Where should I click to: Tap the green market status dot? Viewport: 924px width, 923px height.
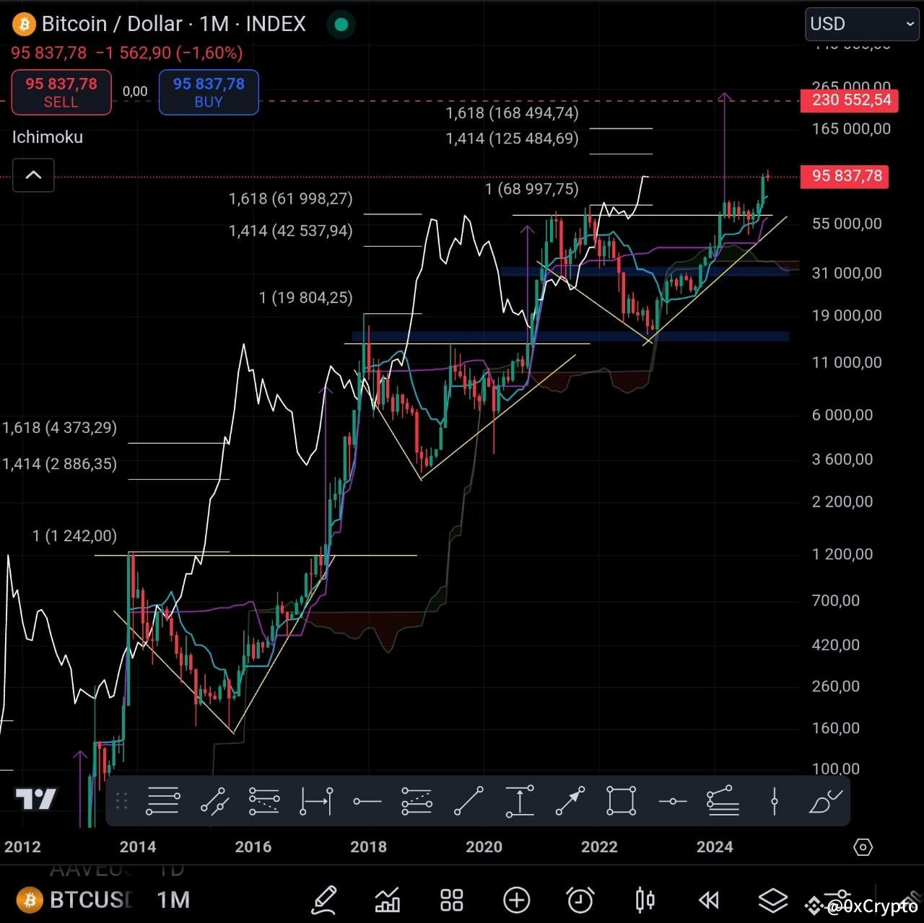click(341, 25)
